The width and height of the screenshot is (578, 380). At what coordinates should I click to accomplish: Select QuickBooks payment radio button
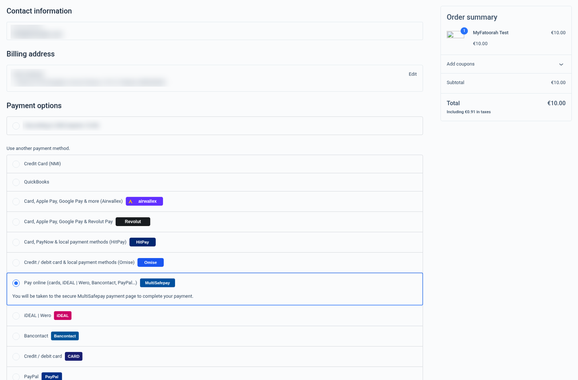click(x=16, y=182)
